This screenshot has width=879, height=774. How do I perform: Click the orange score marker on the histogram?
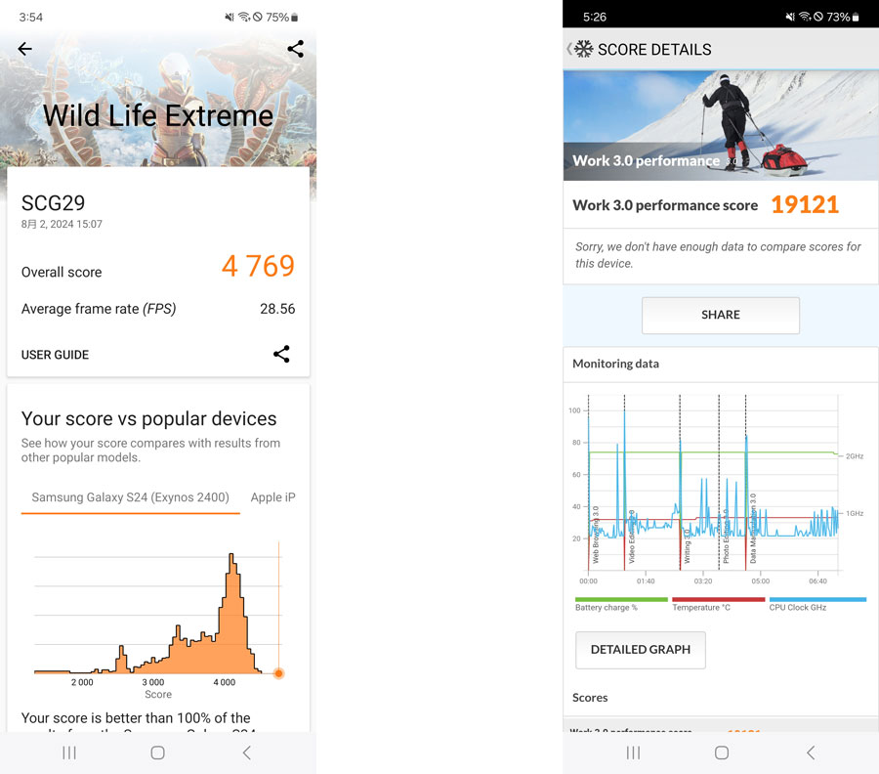[x=278, y=673]
